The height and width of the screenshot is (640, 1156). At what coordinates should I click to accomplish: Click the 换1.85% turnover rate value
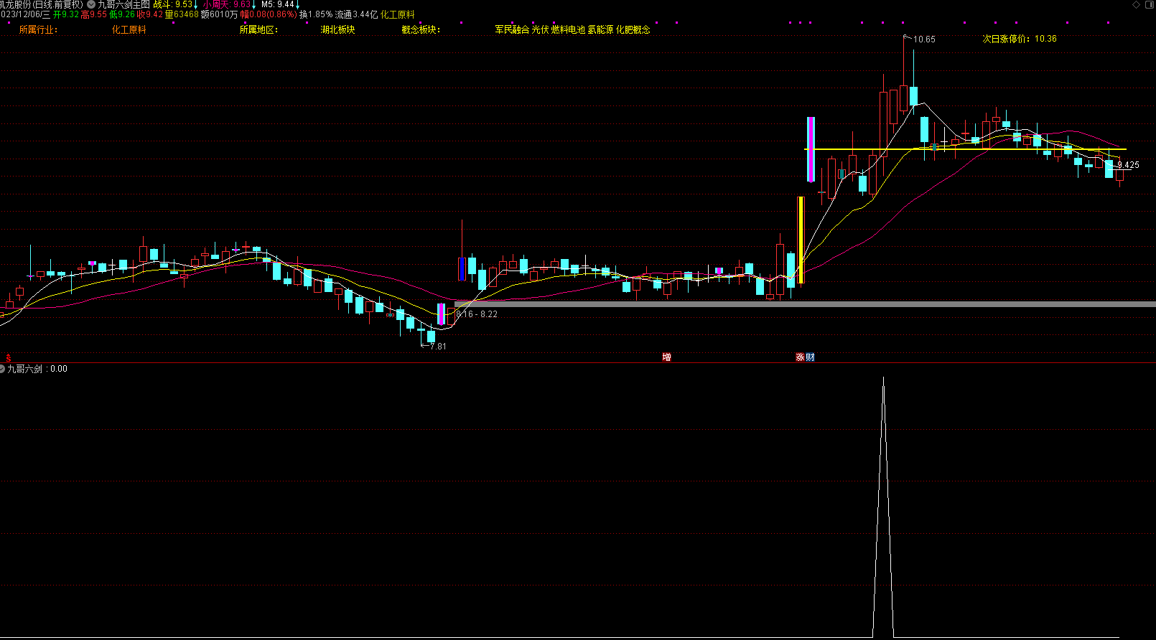[316, 14]
